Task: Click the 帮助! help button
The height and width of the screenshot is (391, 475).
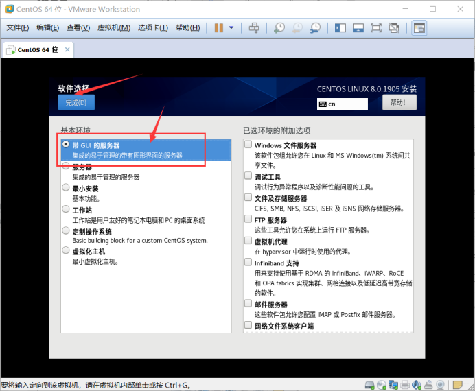Action: [399, 103]
